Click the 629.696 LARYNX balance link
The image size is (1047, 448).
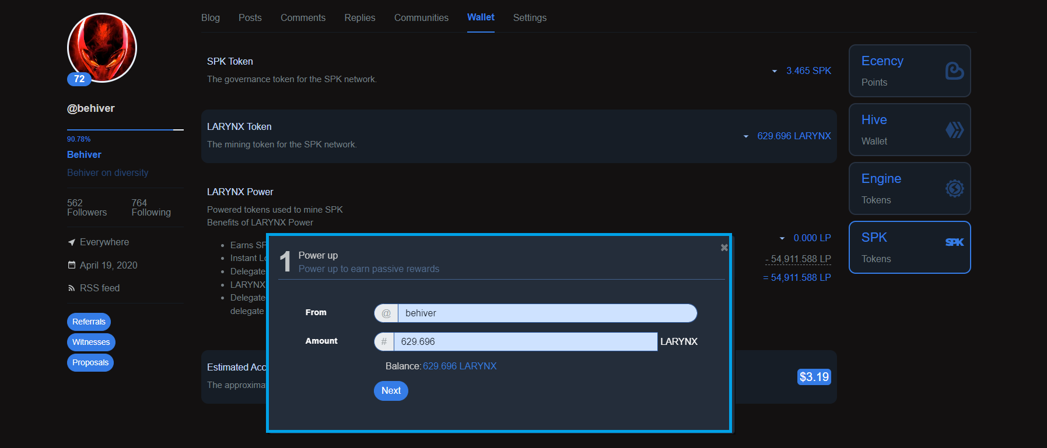pyautogui.click(x=460, y=366)
